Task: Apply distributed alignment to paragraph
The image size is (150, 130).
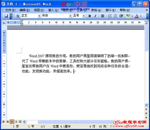Action: (103, 16)
